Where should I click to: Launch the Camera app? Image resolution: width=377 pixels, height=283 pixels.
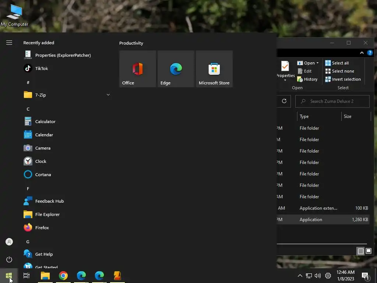tap(67, 148)
